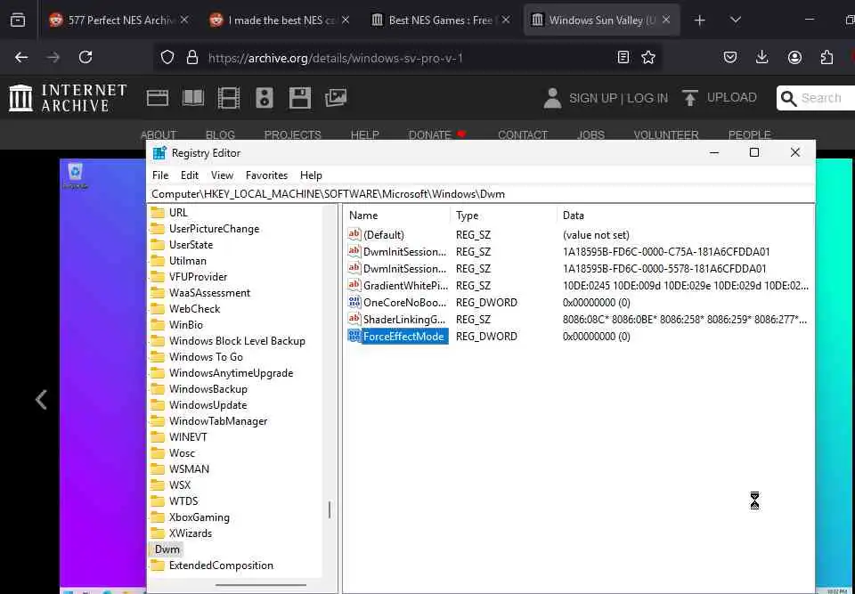Open the BLOG link
855x594 pixels.
click(x=220, y=134)
